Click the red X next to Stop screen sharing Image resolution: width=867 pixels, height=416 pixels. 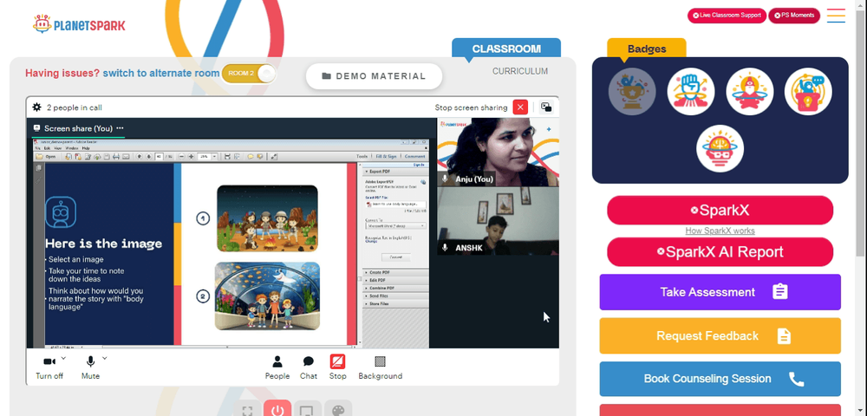point(519,107)
